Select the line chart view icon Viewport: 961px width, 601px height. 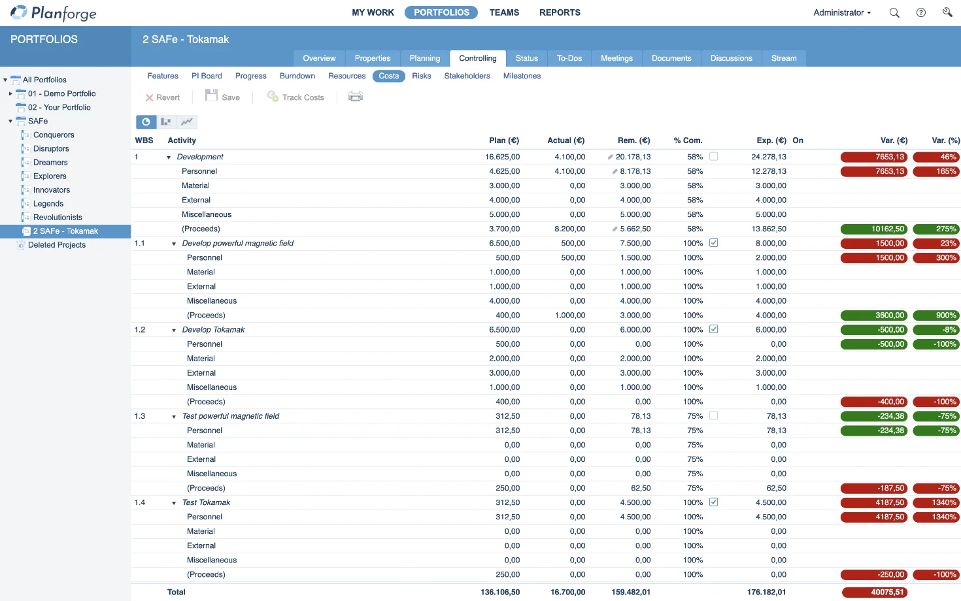187,122
